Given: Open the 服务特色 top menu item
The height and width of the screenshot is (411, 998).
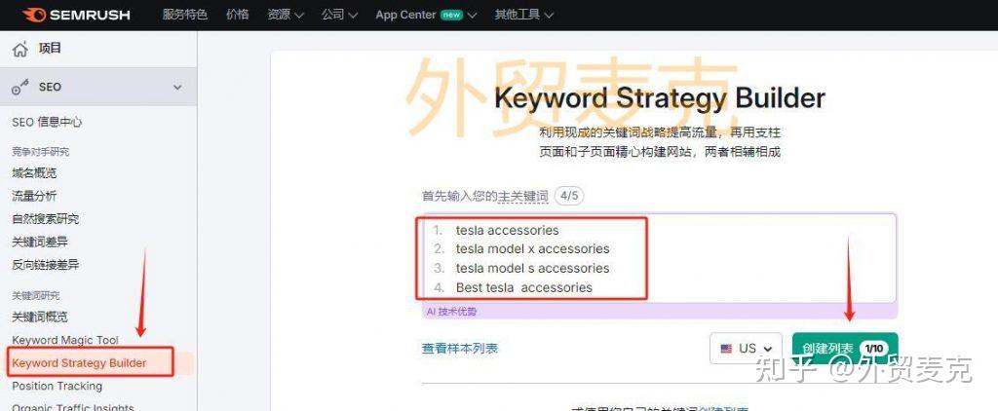Looking at the screenshot, I should [x=184, y=15].
